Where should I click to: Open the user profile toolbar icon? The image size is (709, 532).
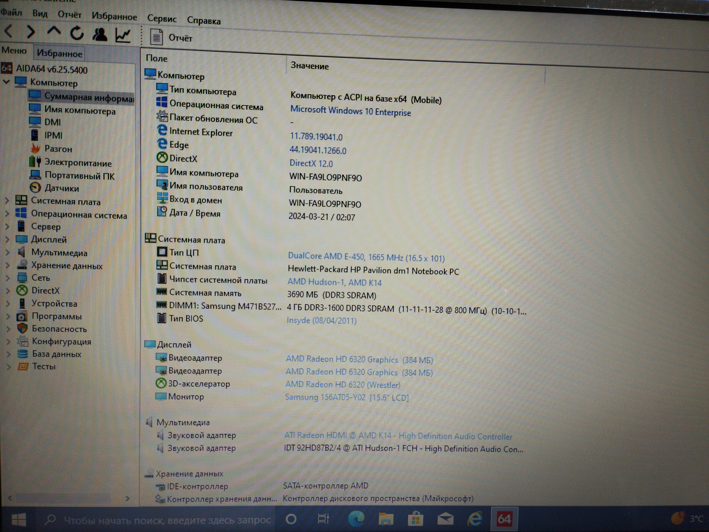[100, 34]
